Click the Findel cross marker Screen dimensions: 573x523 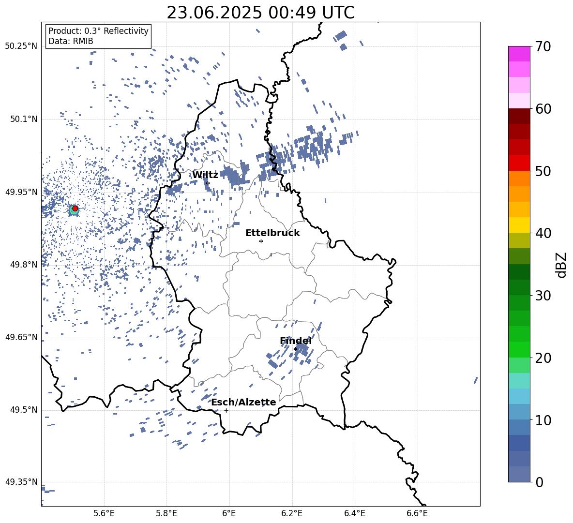(295, 349)
